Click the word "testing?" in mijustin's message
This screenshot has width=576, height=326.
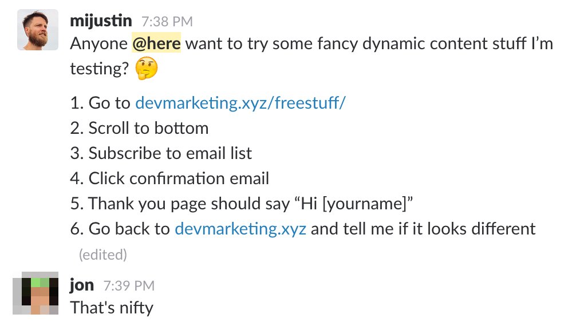98,69
